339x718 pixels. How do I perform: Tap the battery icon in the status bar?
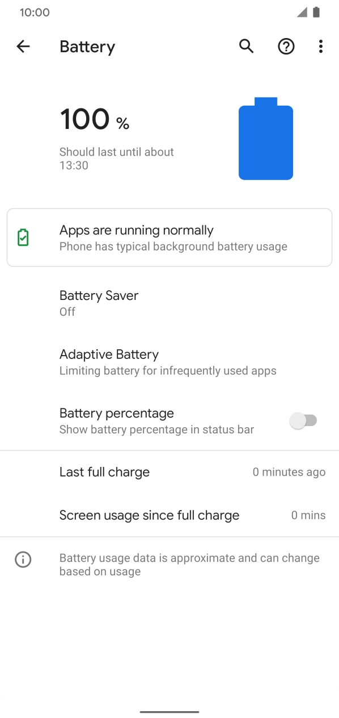(x=316, y=12)
